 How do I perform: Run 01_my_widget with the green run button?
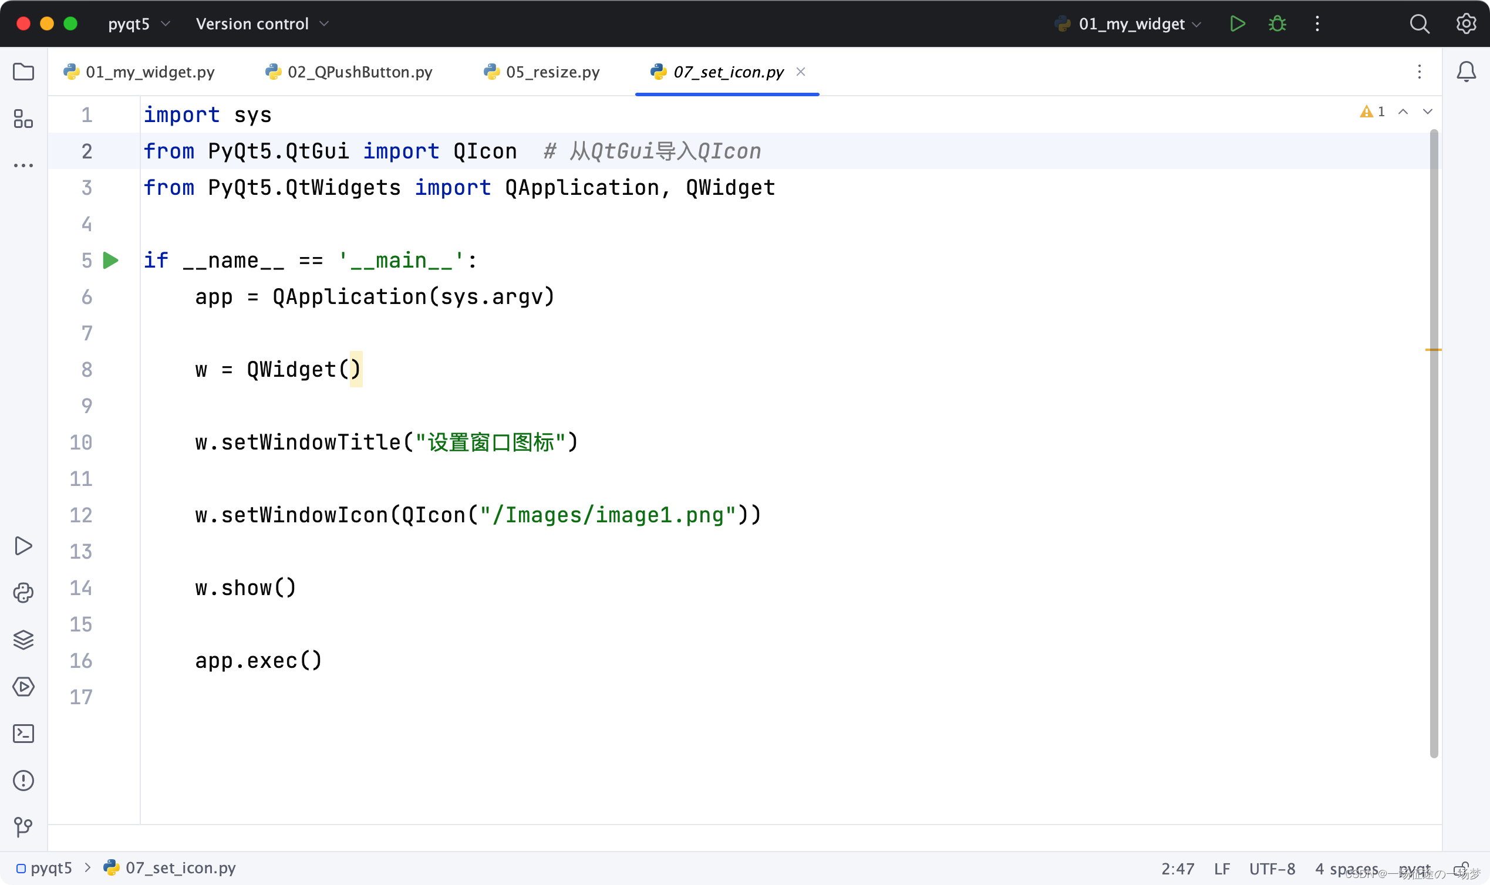(x=1237, y=24)
